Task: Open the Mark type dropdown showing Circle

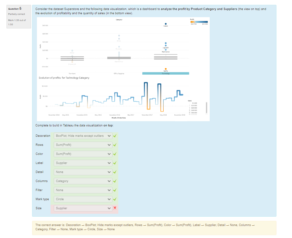Action: 83,199
